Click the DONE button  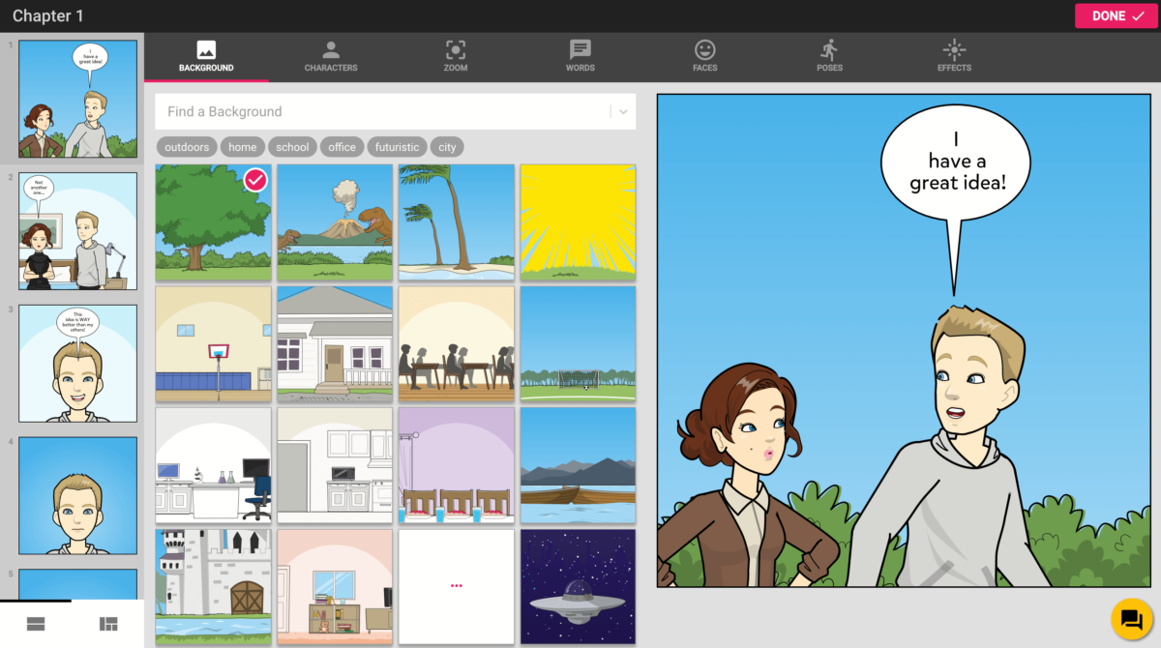coord(1116,15)
